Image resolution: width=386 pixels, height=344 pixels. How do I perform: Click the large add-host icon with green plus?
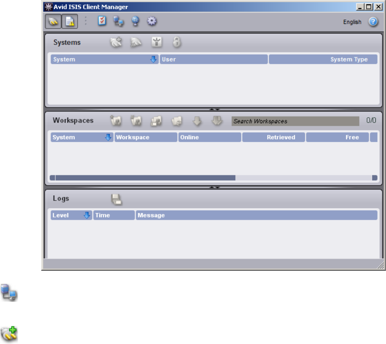click(x=9, y=334)
